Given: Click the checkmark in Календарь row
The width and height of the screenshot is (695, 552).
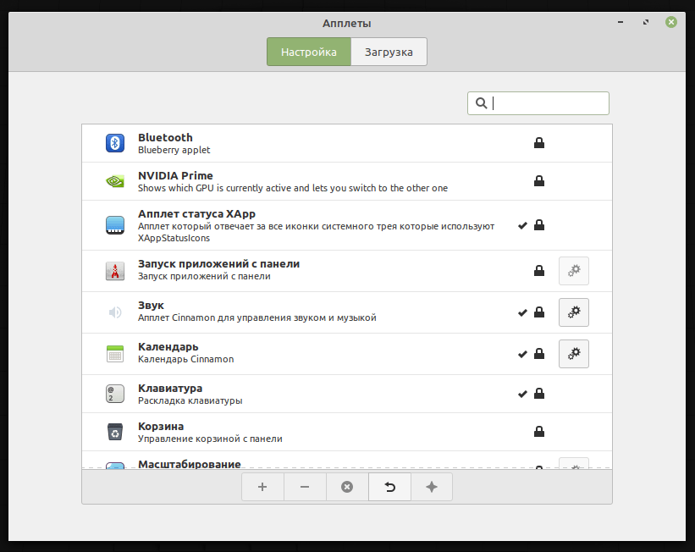Looking at the screenshot, I should click(522, 354).
